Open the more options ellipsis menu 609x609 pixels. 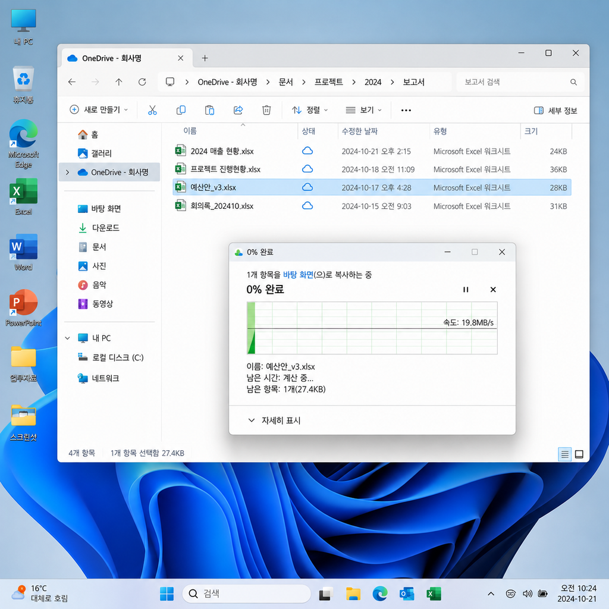tap(406, 110)
